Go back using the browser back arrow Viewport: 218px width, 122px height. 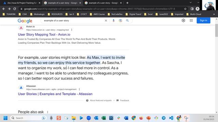(4, 9)
